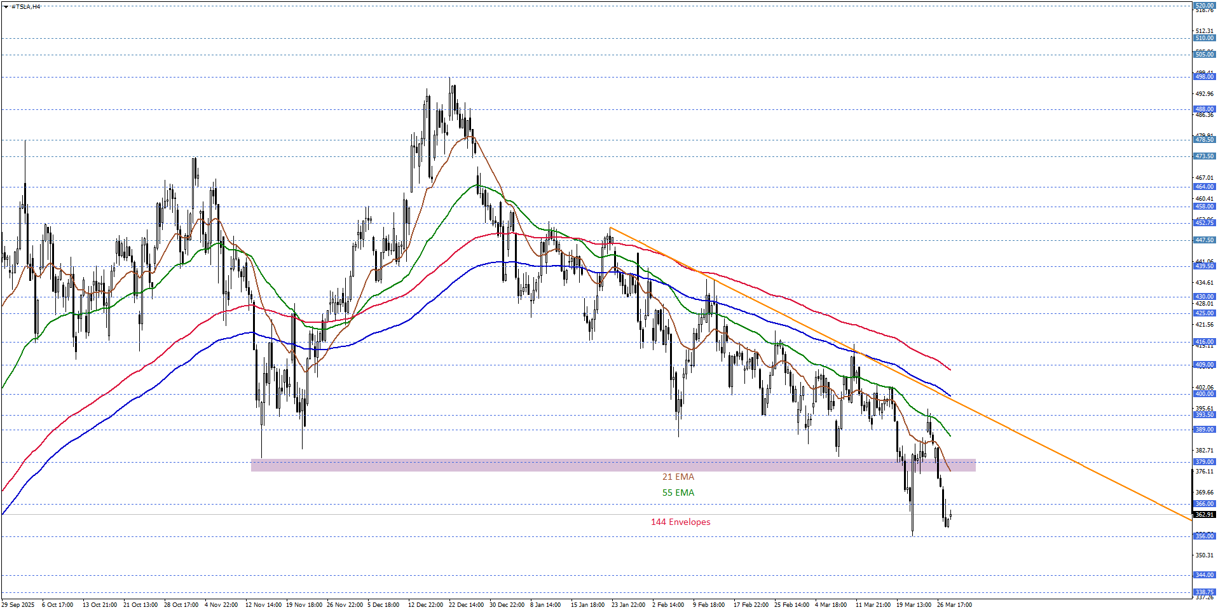1218x612 pixels.
Task: Select the 379.00 level tag
Action: (1204, 462)
